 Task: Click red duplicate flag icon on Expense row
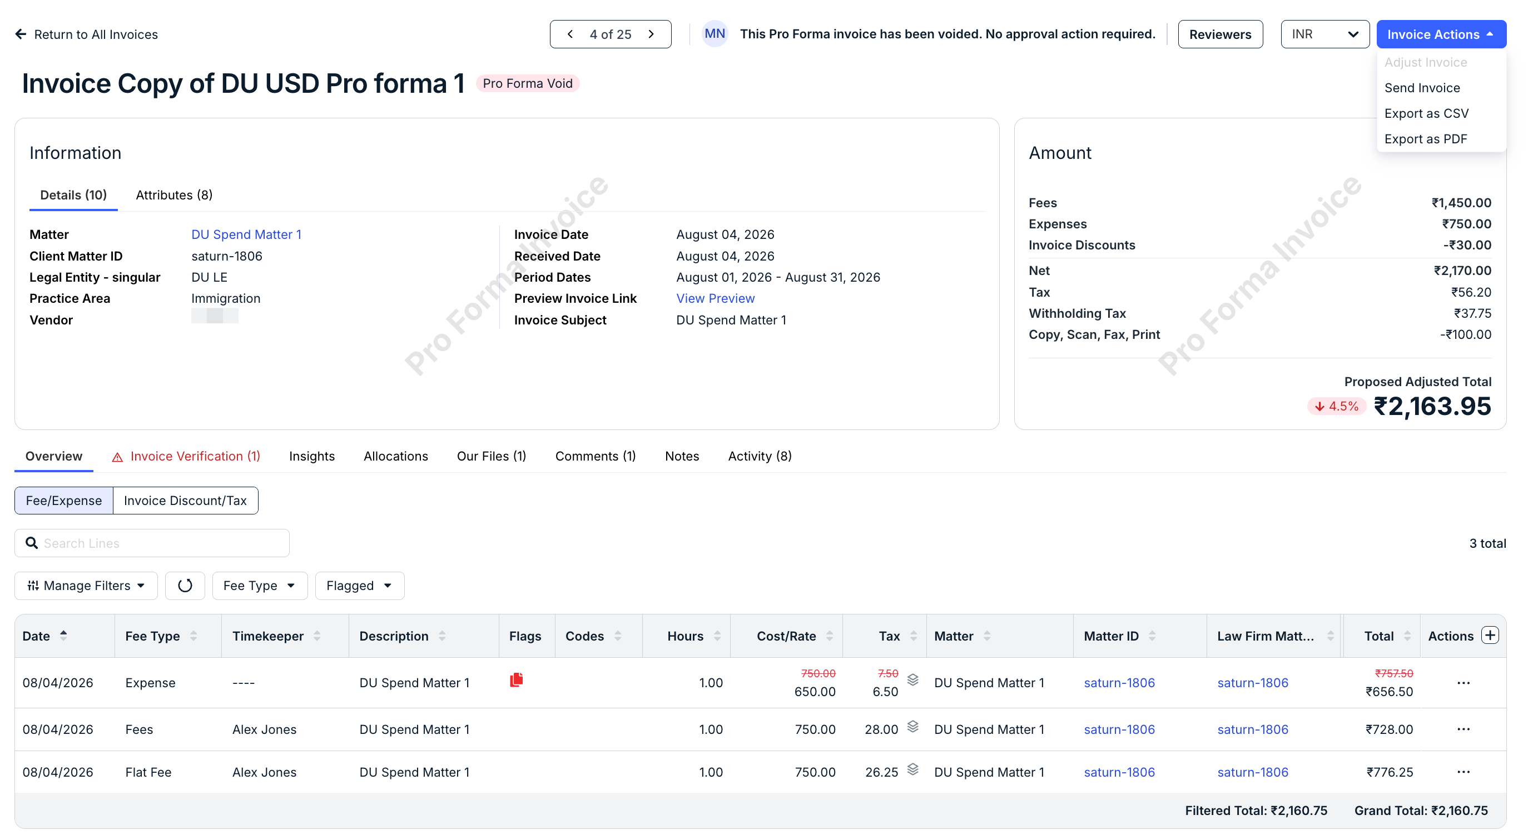[x=516, y=679]
